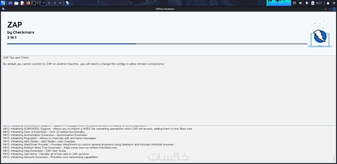Open the file manager from the panel
Image resolution: width=337 pixels, height=164 pixels.
pyautogui.click(x=16, y=3)
